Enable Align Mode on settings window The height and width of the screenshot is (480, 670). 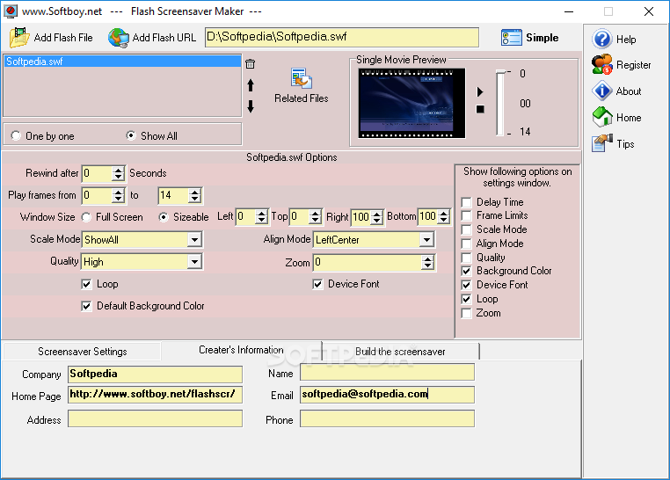[x=467, y=244]
